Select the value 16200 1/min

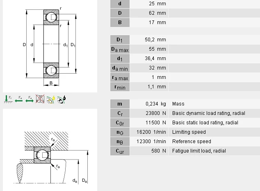click(x=151, y=132)
